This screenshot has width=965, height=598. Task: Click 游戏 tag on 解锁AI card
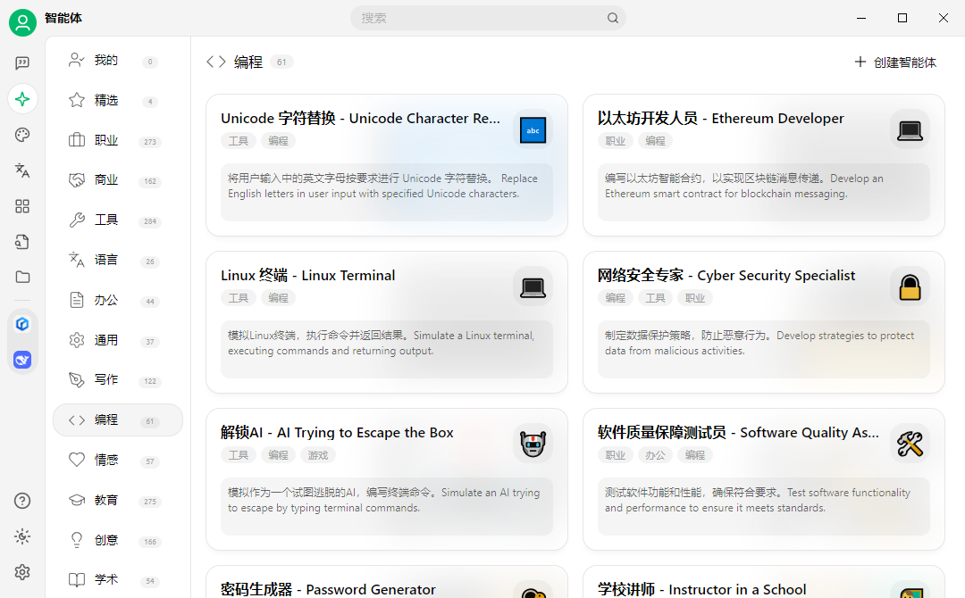318,455
